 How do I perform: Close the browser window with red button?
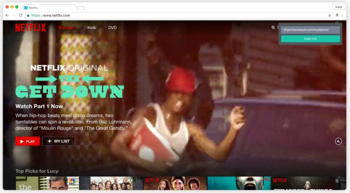pos(7,7)
